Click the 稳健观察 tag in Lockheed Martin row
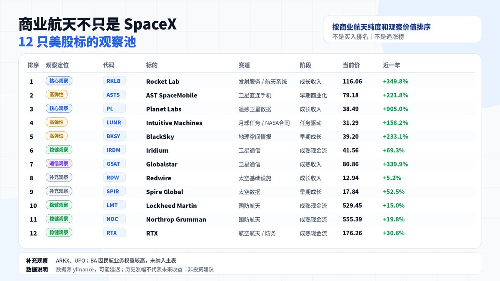Image resolution: width=500 pixels, height=281 pixels. [x=59, y=204]
